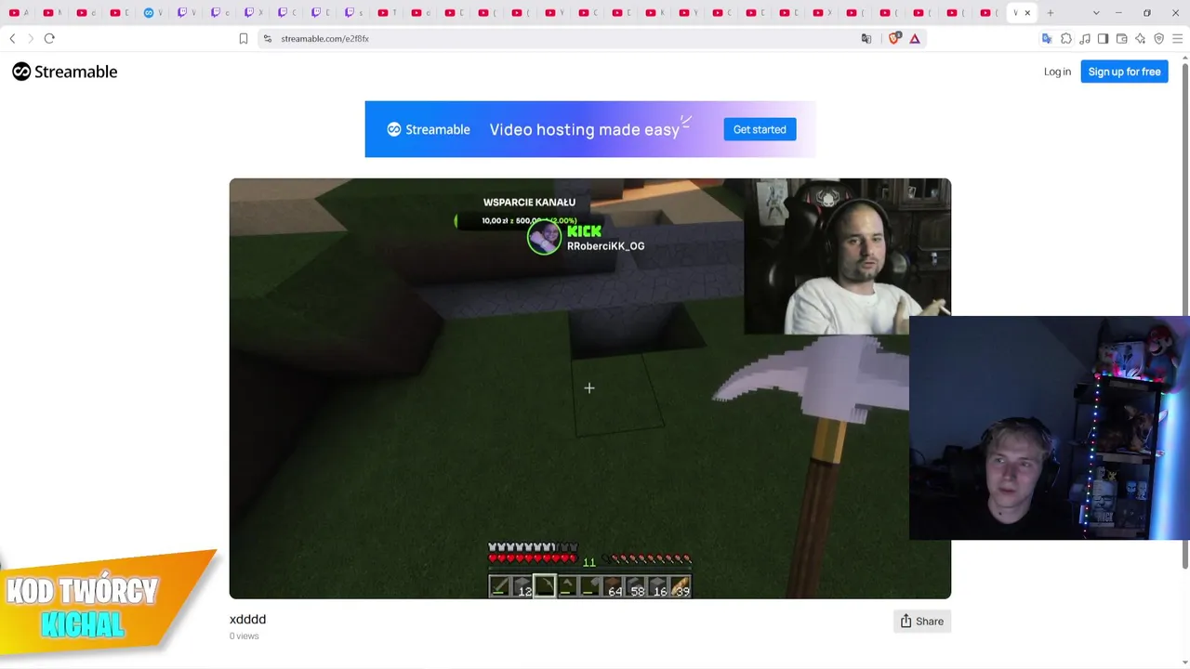Open the Google Translate extension icon

(x=1047, y=38)
